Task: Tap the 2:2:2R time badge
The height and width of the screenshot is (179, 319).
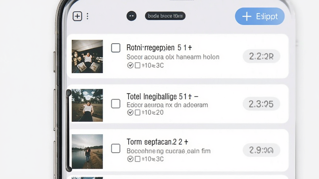Action: click(x=261, y=56)
